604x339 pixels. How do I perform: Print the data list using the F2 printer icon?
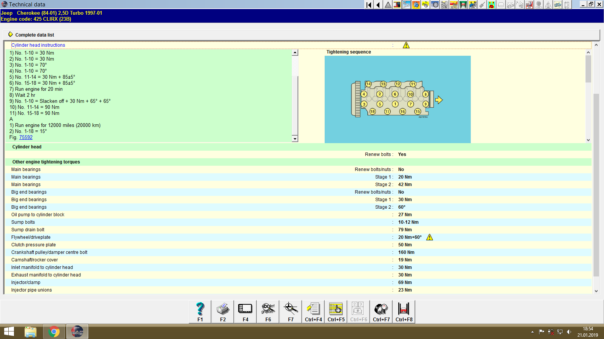(222, 312)
